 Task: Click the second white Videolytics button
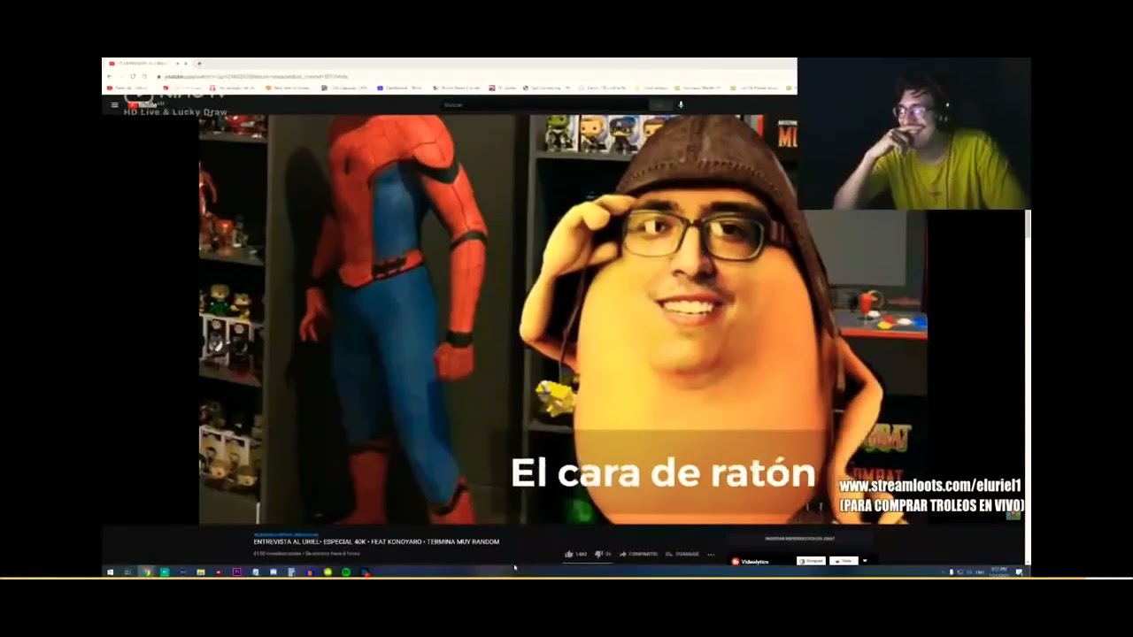[844, 561]
